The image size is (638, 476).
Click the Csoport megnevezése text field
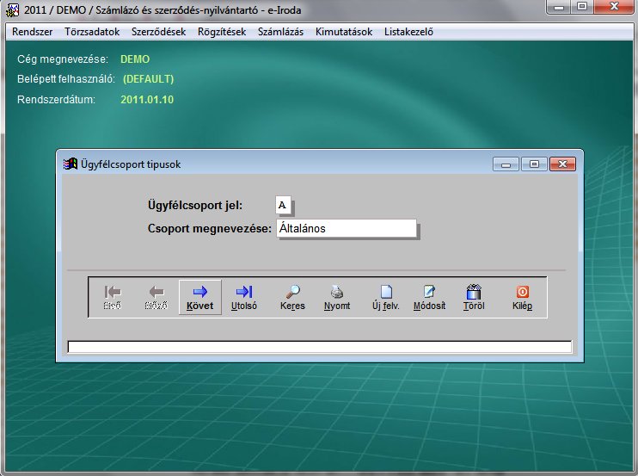[x=346, y=228]
